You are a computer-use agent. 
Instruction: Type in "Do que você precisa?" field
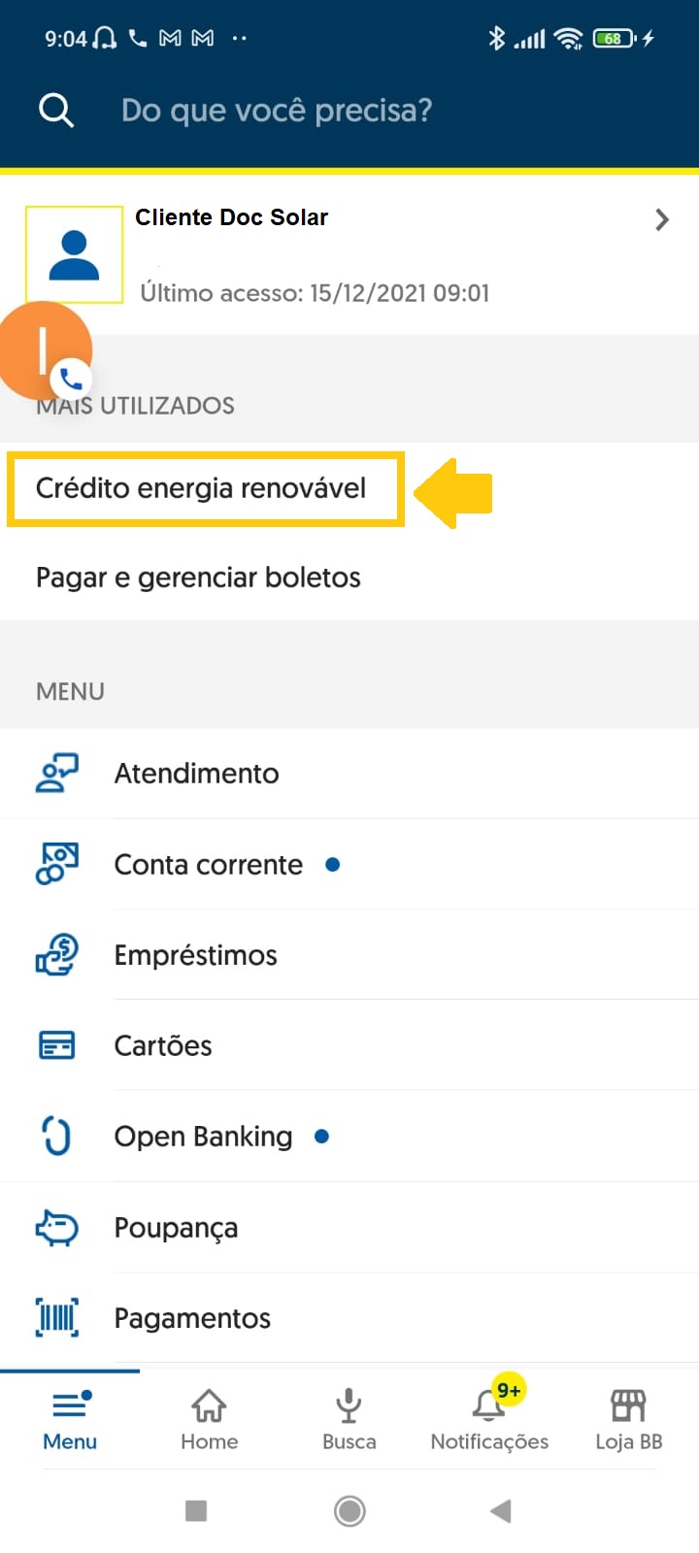(x=277, y=111)
